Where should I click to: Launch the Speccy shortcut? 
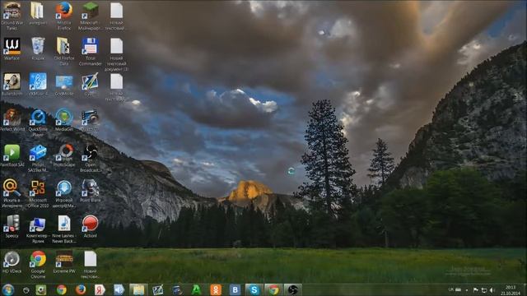12,227
